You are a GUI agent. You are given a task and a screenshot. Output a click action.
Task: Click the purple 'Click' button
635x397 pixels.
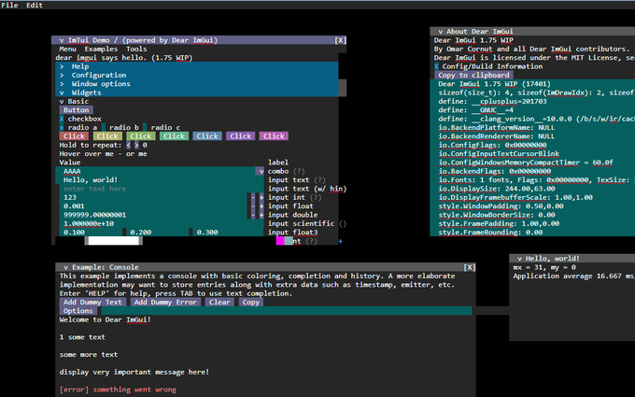(x=241, y=136)
